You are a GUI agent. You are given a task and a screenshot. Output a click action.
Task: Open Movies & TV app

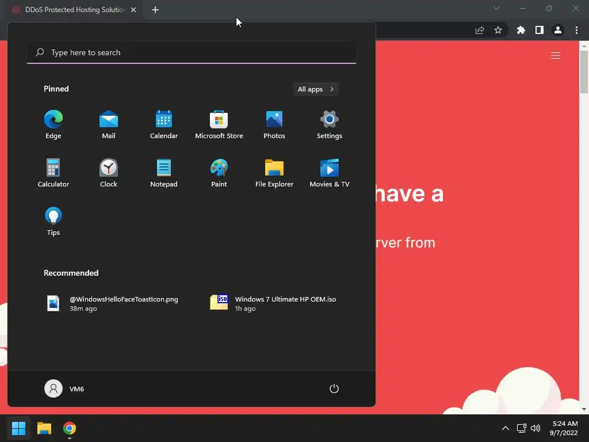pyautogui.click(x=330, y=173)
